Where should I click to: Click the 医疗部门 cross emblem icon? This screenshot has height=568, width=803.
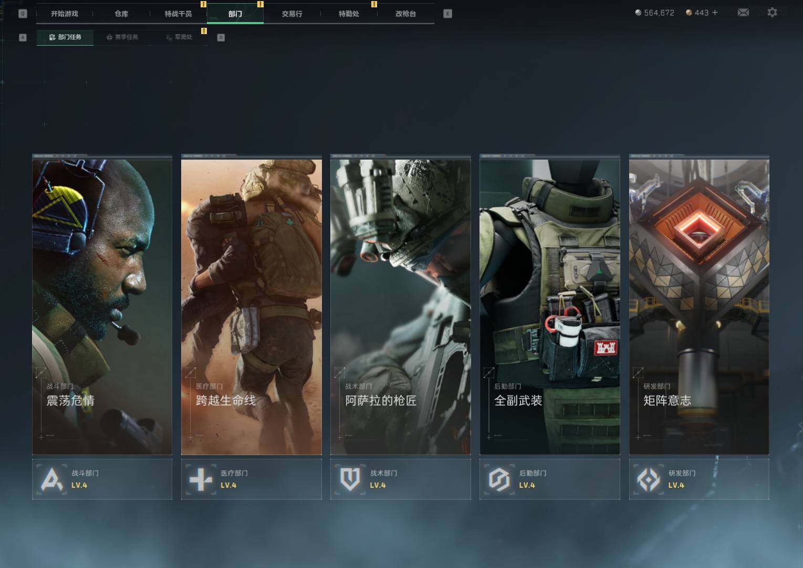(201, 479)
